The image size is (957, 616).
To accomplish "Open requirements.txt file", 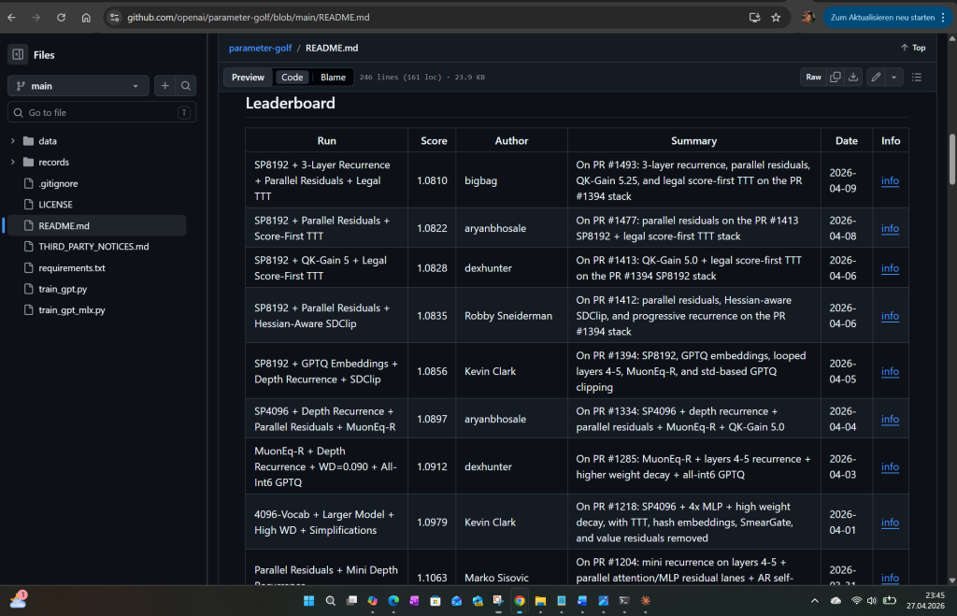I will [71, 268].
